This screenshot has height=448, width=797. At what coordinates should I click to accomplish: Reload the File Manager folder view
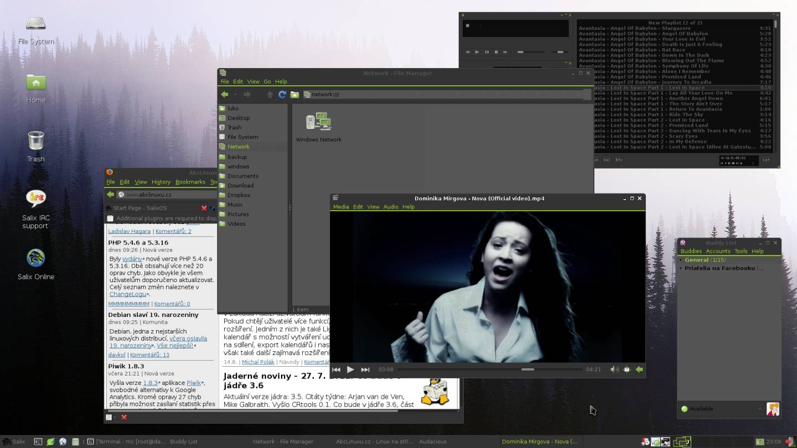tap(282, 95)
